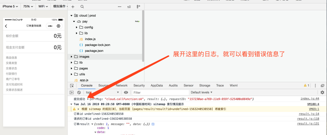Open console settings gear

pyautogui.click(x=322, y=92)
